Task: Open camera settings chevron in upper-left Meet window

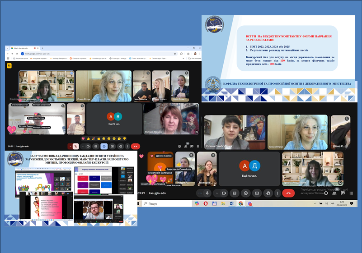Action: coord(83,146)
